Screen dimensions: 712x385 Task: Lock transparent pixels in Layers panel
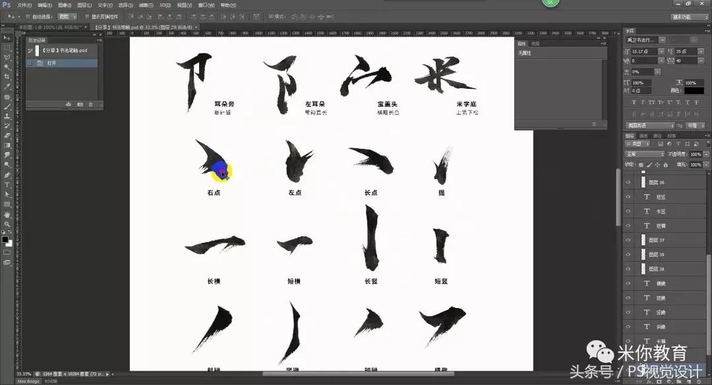(641, 165)
